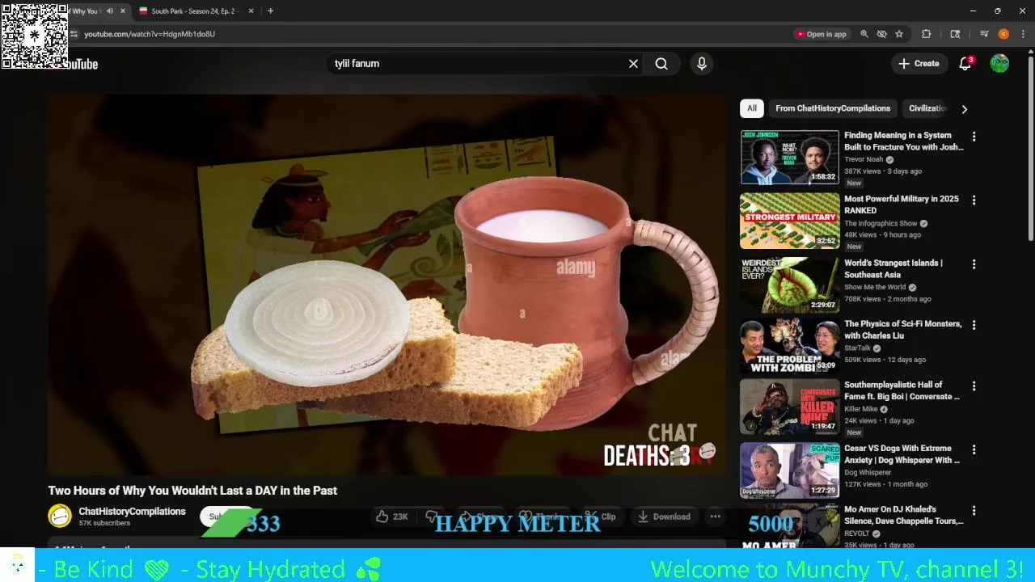The image size is (1035, 582).
Task: Select the All filter chip
Action: (x=752, y=108)
